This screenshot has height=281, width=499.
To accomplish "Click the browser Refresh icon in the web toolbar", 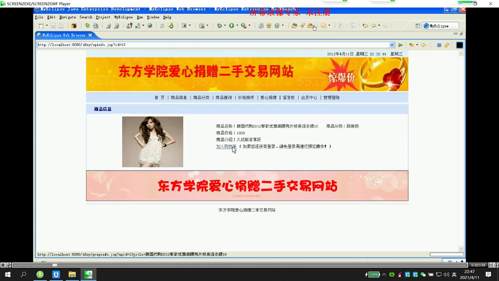I will point(447,45).
